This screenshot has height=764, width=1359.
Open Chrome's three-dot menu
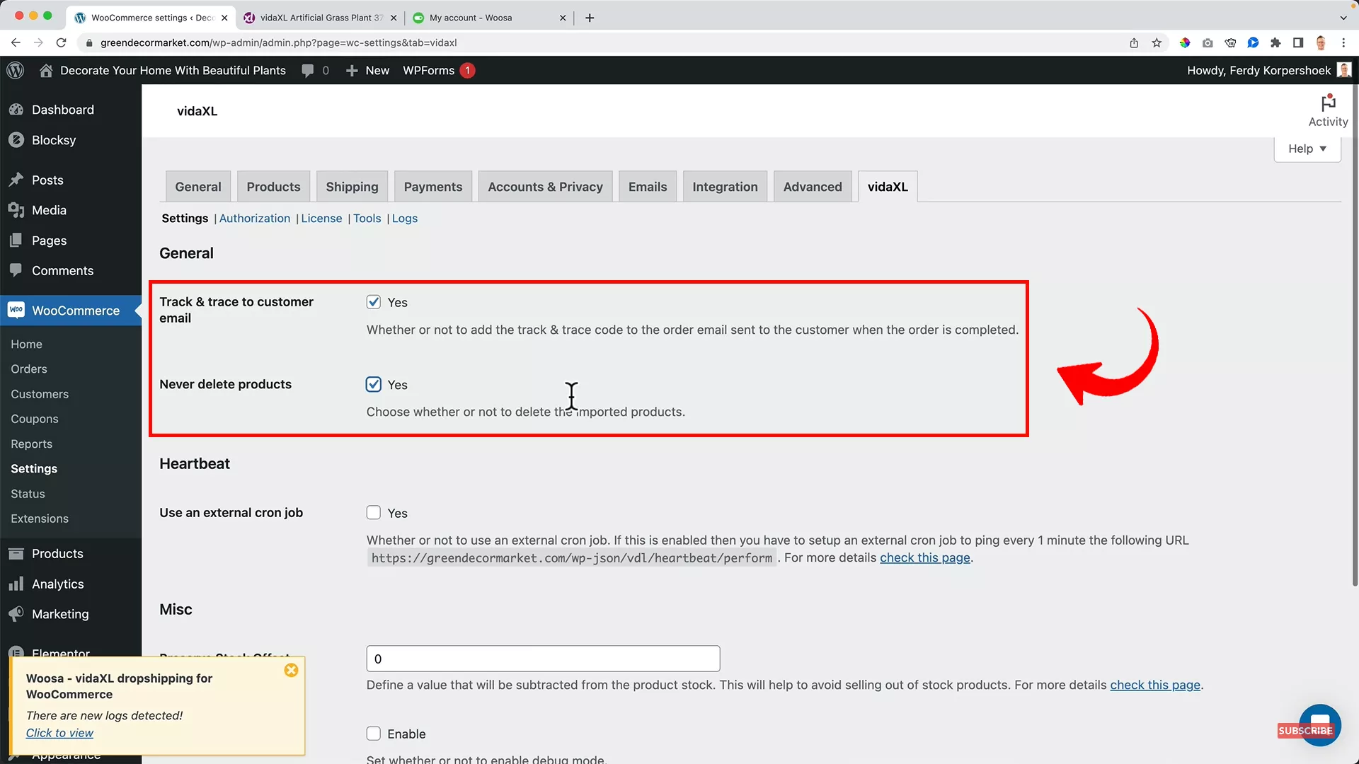click(x=1344, y=42)
